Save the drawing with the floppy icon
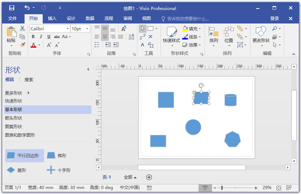Screen dimensions: 301x194 pos(12,8)
